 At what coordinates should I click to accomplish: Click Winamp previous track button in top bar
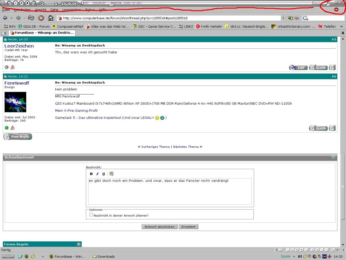point(10,3)
